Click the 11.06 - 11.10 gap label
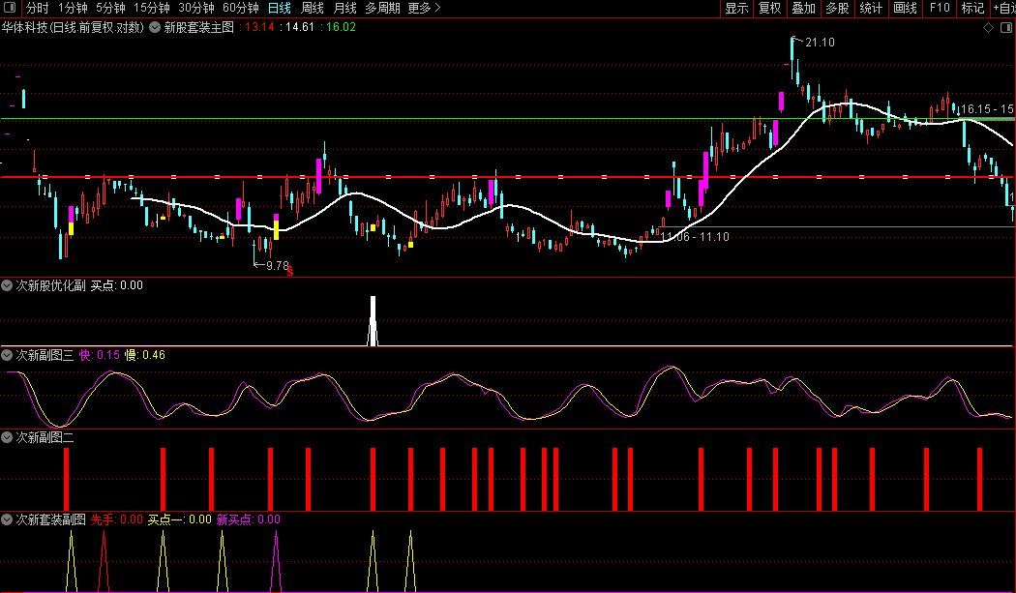 [695, 237]
